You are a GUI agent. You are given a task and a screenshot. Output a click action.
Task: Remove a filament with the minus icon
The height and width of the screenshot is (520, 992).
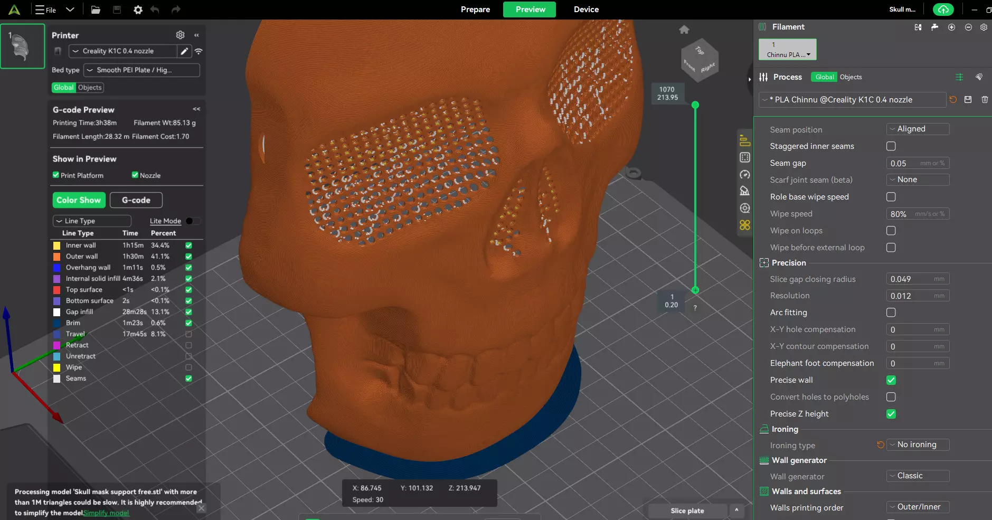coord(968,27)
